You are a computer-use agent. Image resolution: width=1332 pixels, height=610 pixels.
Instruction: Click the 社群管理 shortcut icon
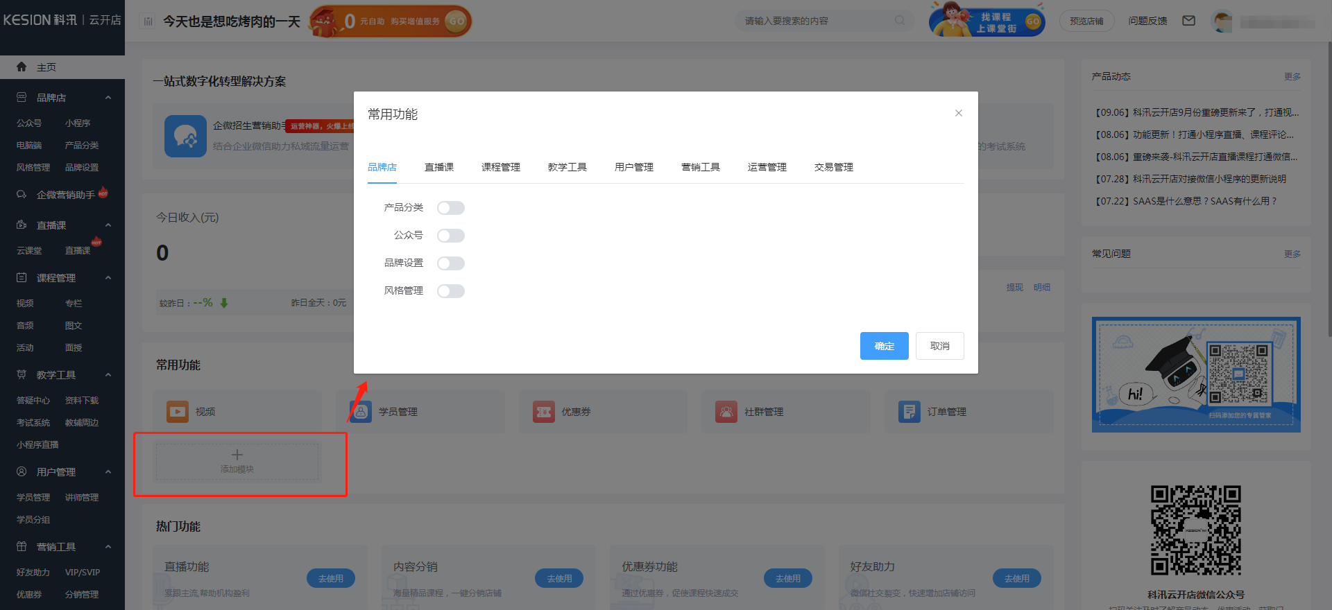(x=726, y=412)
